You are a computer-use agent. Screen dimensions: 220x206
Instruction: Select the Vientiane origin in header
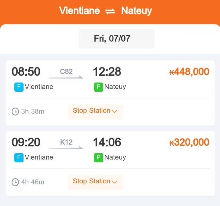coord(79,10)
